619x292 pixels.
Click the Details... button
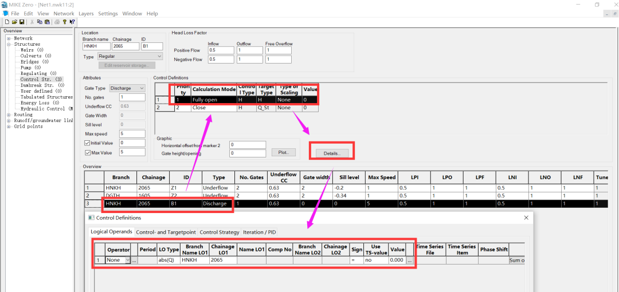[x=331, y=153]
